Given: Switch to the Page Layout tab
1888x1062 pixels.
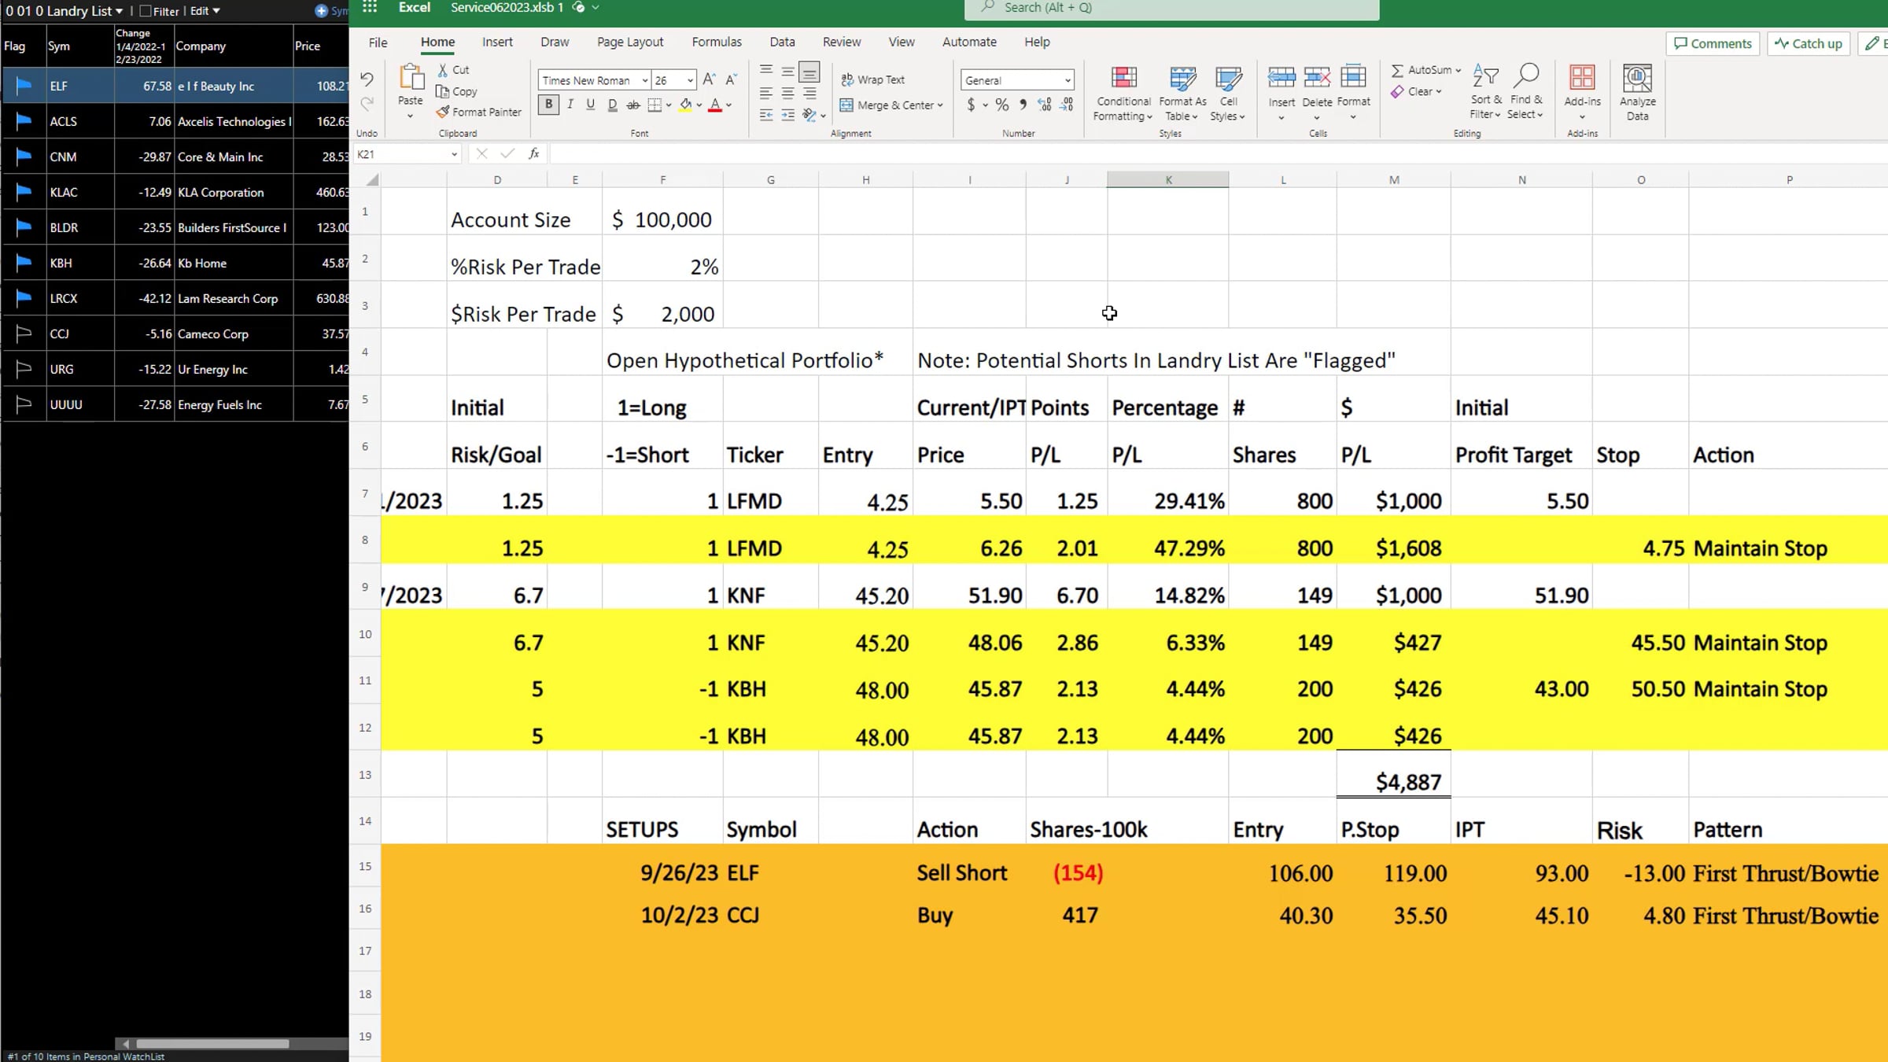Looking at the screenshot, I should 630,42.
